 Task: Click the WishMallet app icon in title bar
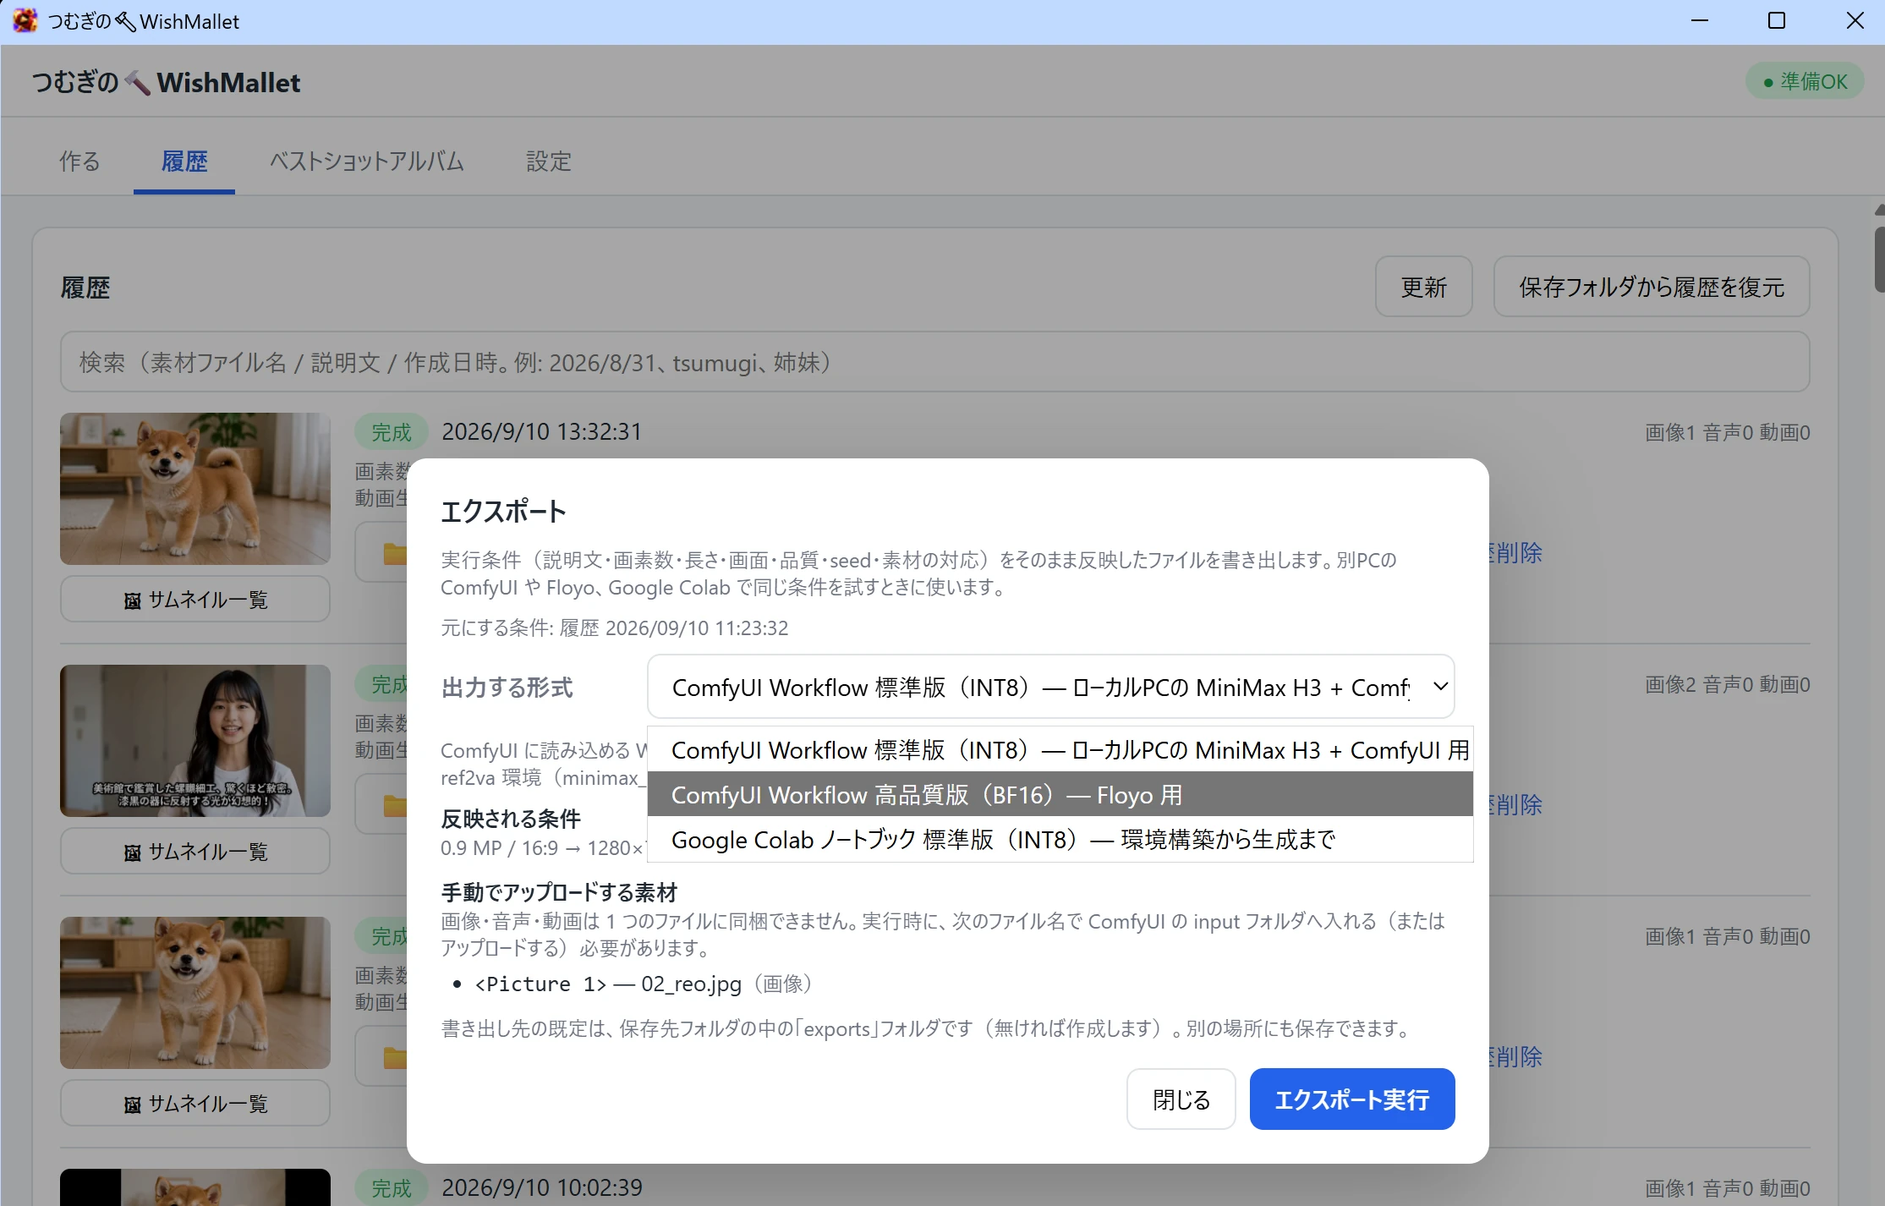(x=25, y=20)
